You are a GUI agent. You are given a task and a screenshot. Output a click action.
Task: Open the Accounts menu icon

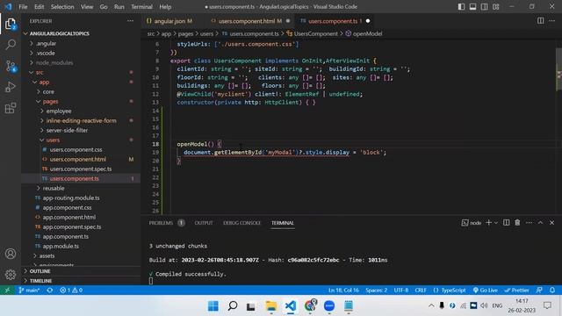pyautogui.click(x=11, y=254)
